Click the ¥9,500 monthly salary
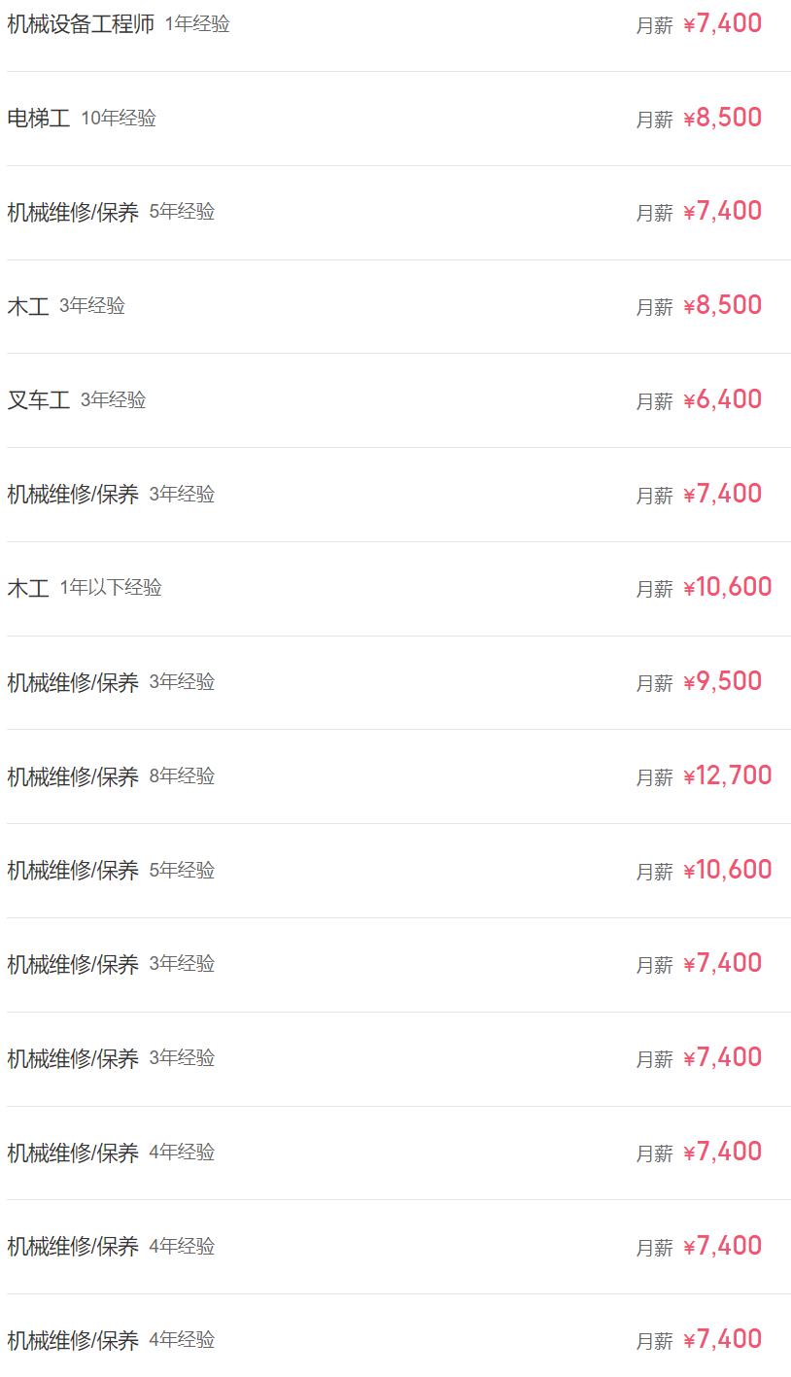Viewport: 791px width, 1377px height. pos(722,681)
